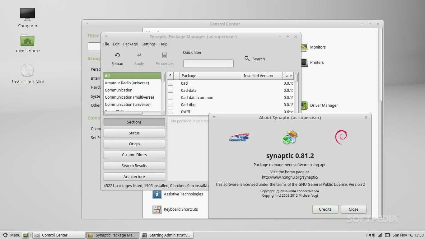The image size is (425, 239).
Task: Select the All section in list
Action: point(132,76)
